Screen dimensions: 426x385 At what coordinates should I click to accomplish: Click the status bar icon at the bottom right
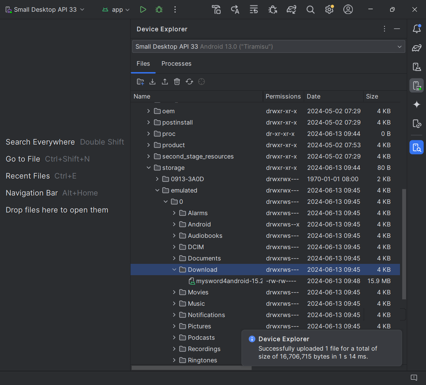tap(414, 377)
